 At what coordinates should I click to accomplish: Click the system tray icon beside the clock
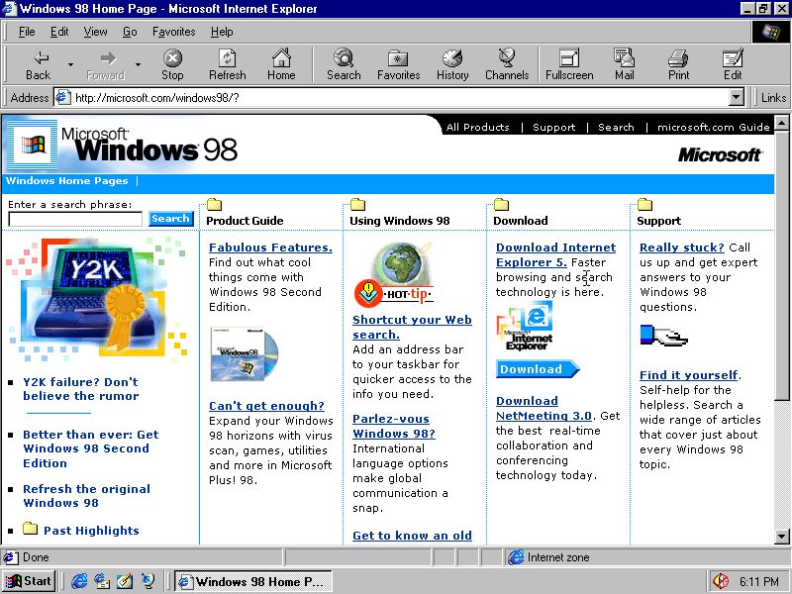click(721, 581)
